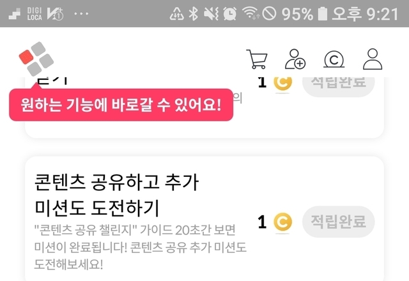The height and width of the screenshot is (281, 409).
Task: Open the C coin points icon in header
Action: [334, 59]
